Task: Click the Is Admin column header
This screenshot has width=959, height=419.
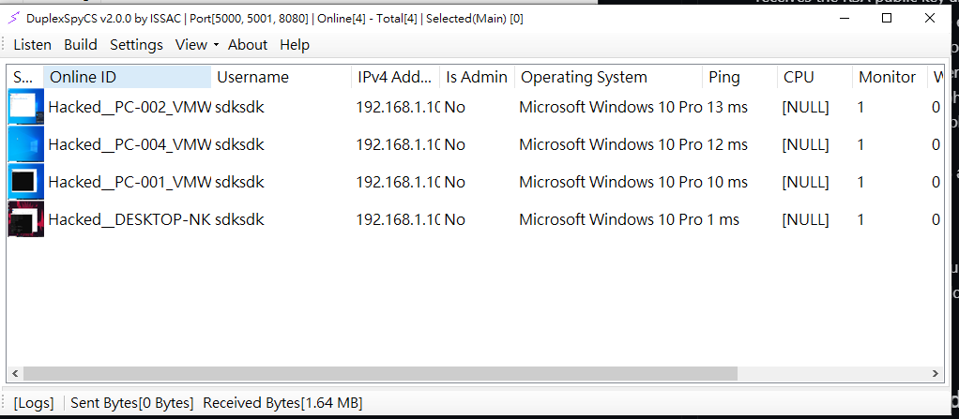Action: 477,77
